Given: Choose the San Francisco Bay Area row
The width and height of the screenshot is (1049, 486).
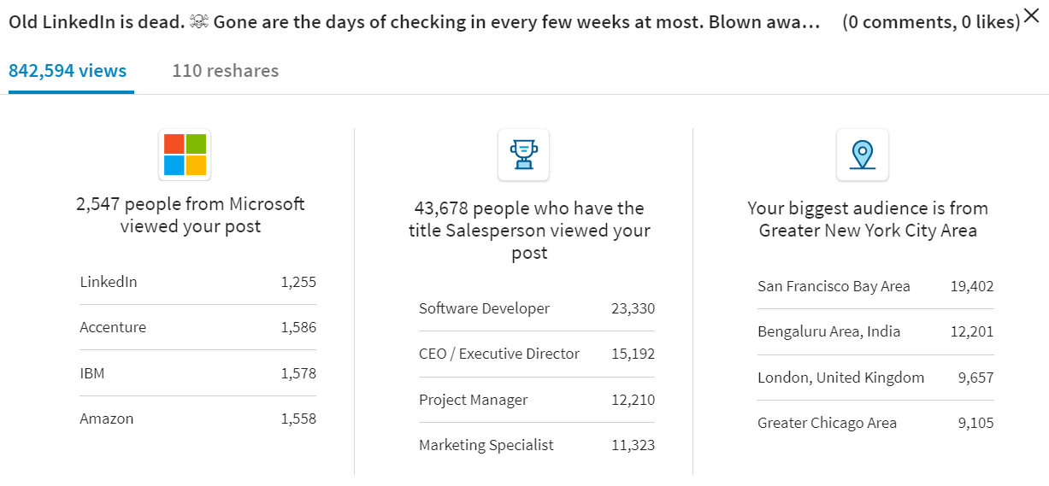Looking at the screenshot, I should pos(875,286).
